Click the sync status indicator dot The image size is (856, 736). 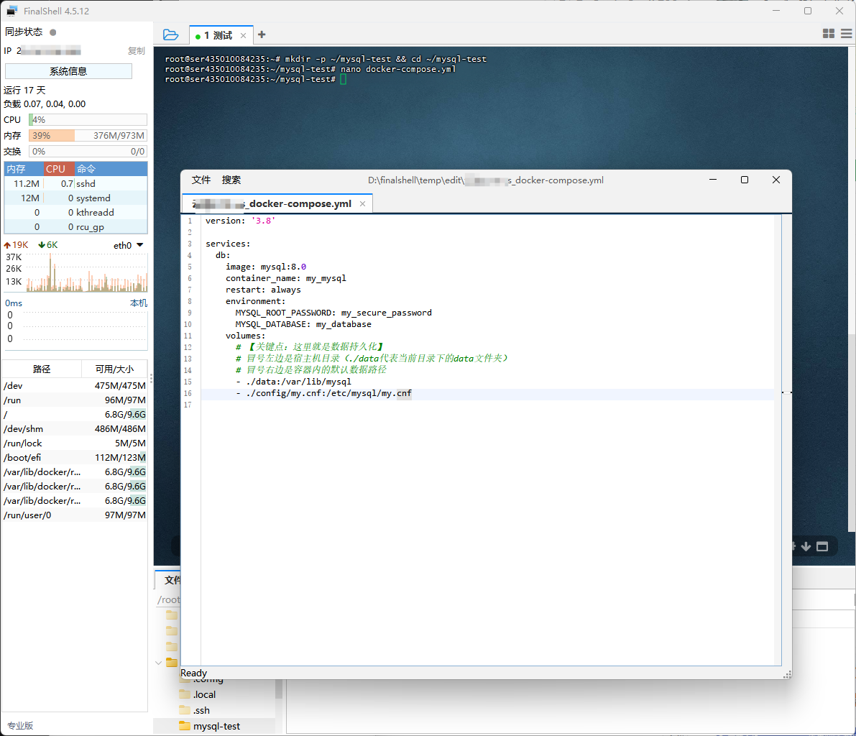point(53,32)
